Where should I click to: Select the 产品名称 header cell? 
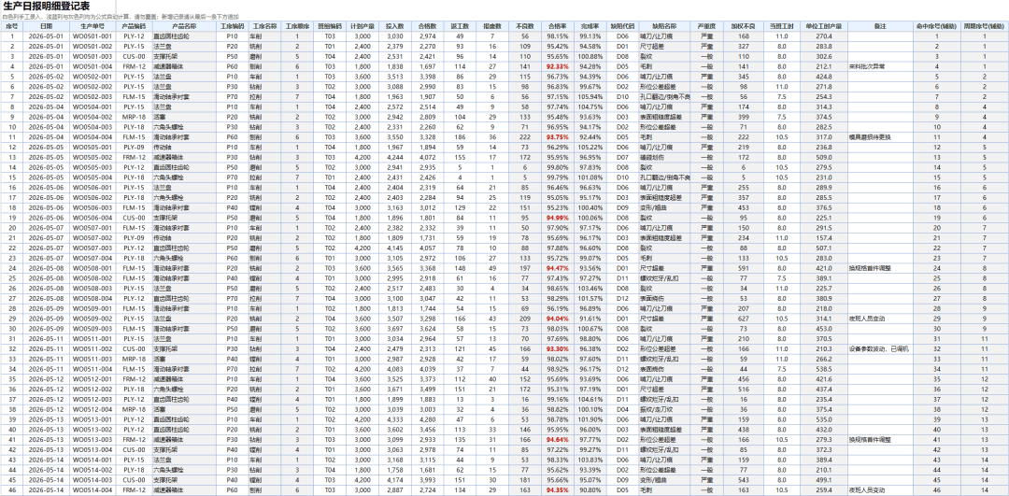(184, 26)
